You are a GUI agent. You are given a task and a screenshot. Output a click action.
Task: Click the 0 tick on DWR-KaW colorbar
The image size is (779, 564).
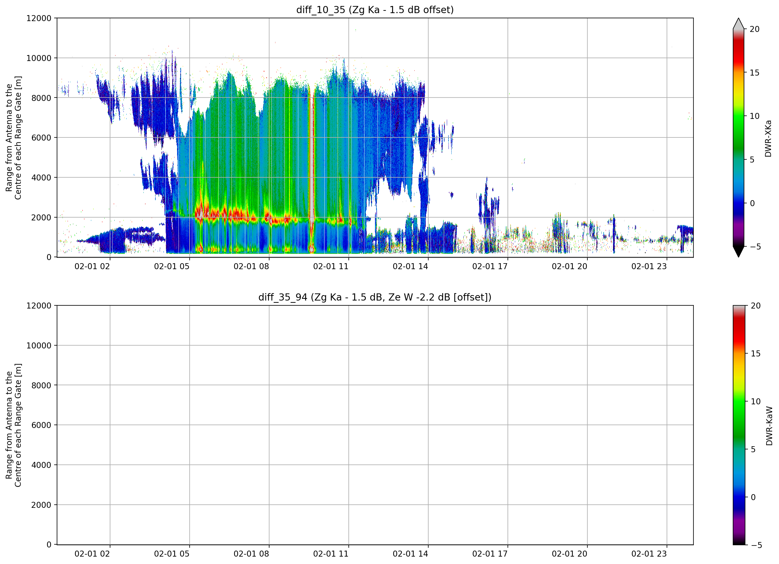753,497
